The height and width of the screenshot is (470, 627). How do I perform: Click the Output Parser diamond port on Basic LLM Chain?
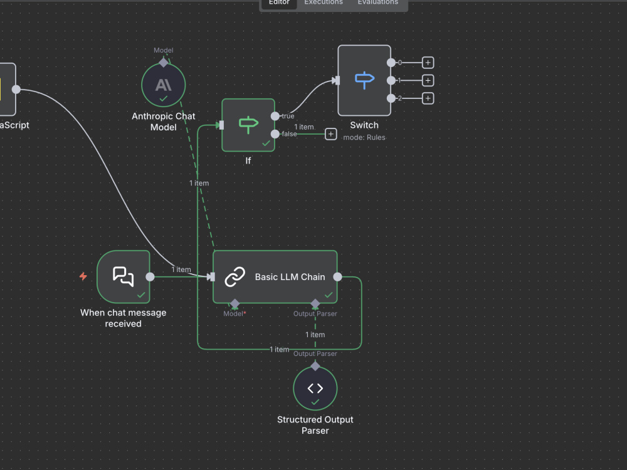[315, 304]
